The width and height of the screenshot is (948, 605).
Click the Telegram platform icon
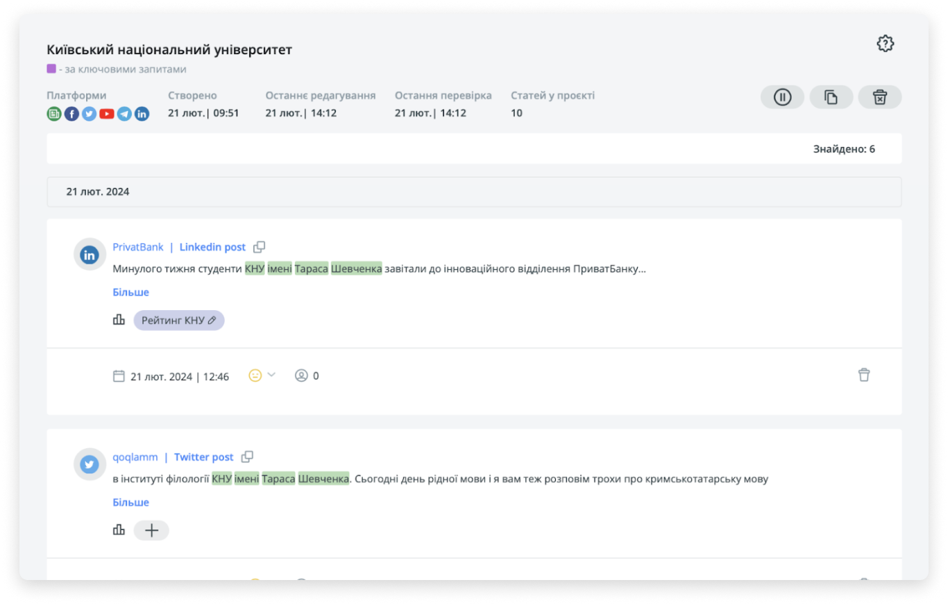point(124,114)
